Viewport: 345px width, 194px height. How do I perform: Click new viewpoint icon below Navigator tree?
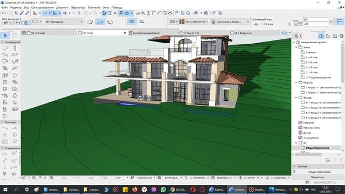coord(328,160)
